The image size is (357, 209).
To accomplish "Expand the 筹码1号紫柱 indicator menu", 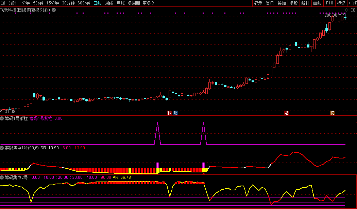I will pyautogui.click(x=2, y=118).
